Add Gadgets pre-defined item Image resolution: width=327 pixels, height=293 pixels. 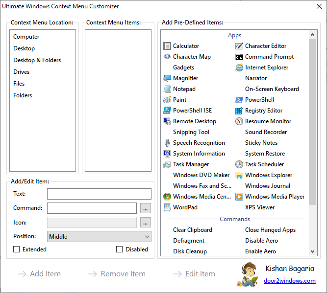click(183, 68)
